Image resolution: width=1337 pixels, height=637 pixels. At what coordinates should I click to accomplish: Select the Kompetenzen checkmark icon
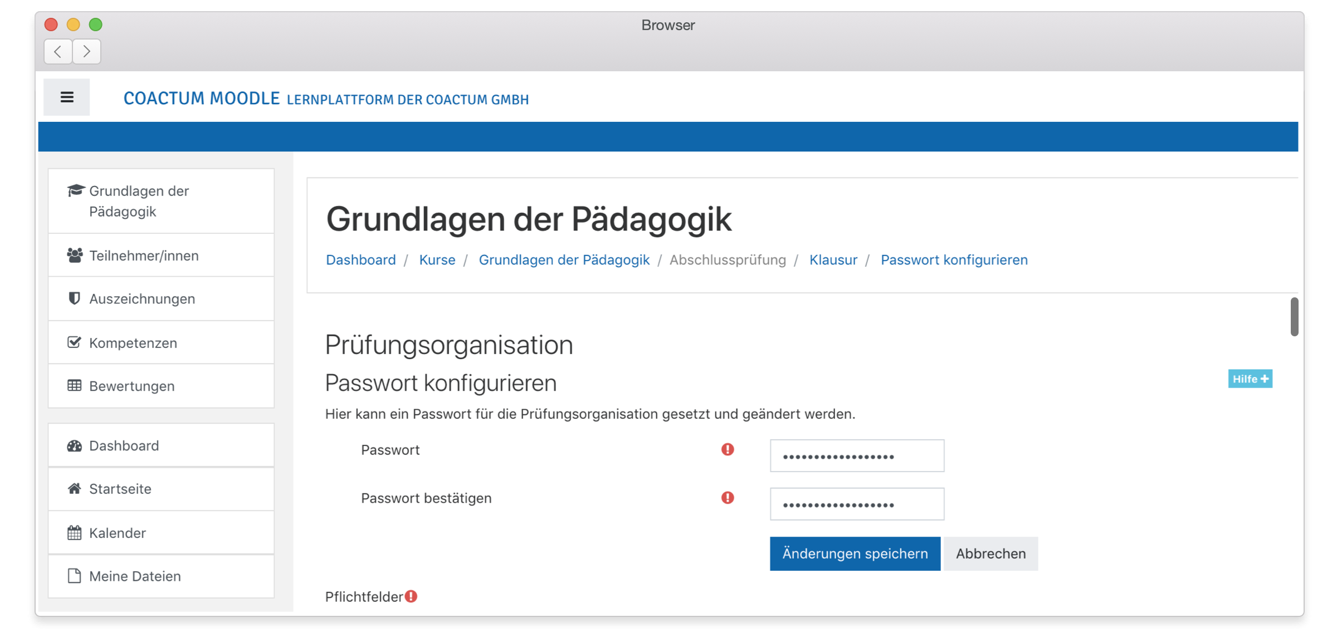pyautogui.click(x=75, y=342)
